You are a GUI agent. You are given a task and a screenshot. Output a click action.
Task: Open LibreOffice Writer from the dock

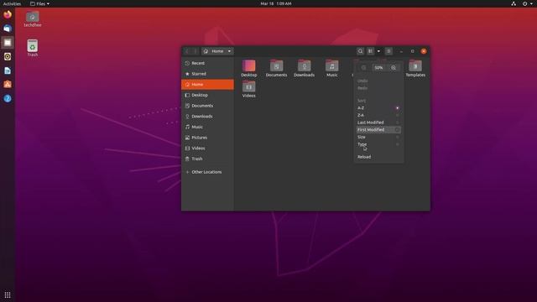8,70
